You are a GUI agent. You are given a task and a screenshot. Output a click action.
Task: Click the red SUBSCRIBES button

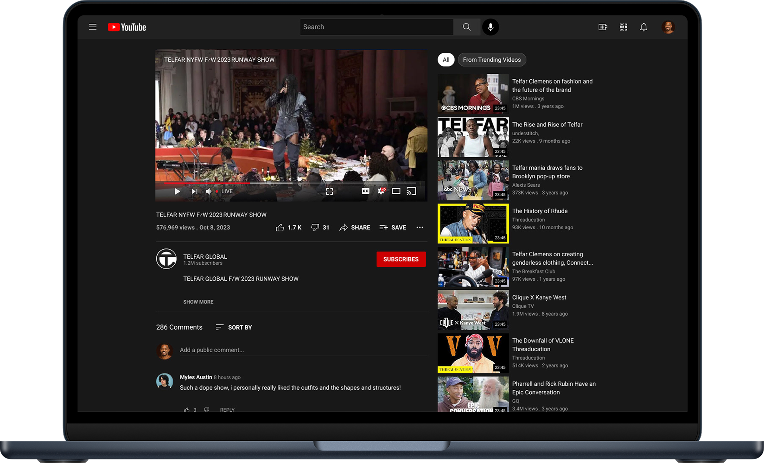tap(401, 259)
